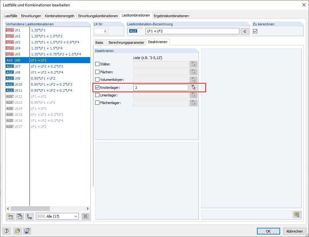
Task: Select the greyed LK13 row 0.95*LF1 + LF2
Action: [48, 102]
